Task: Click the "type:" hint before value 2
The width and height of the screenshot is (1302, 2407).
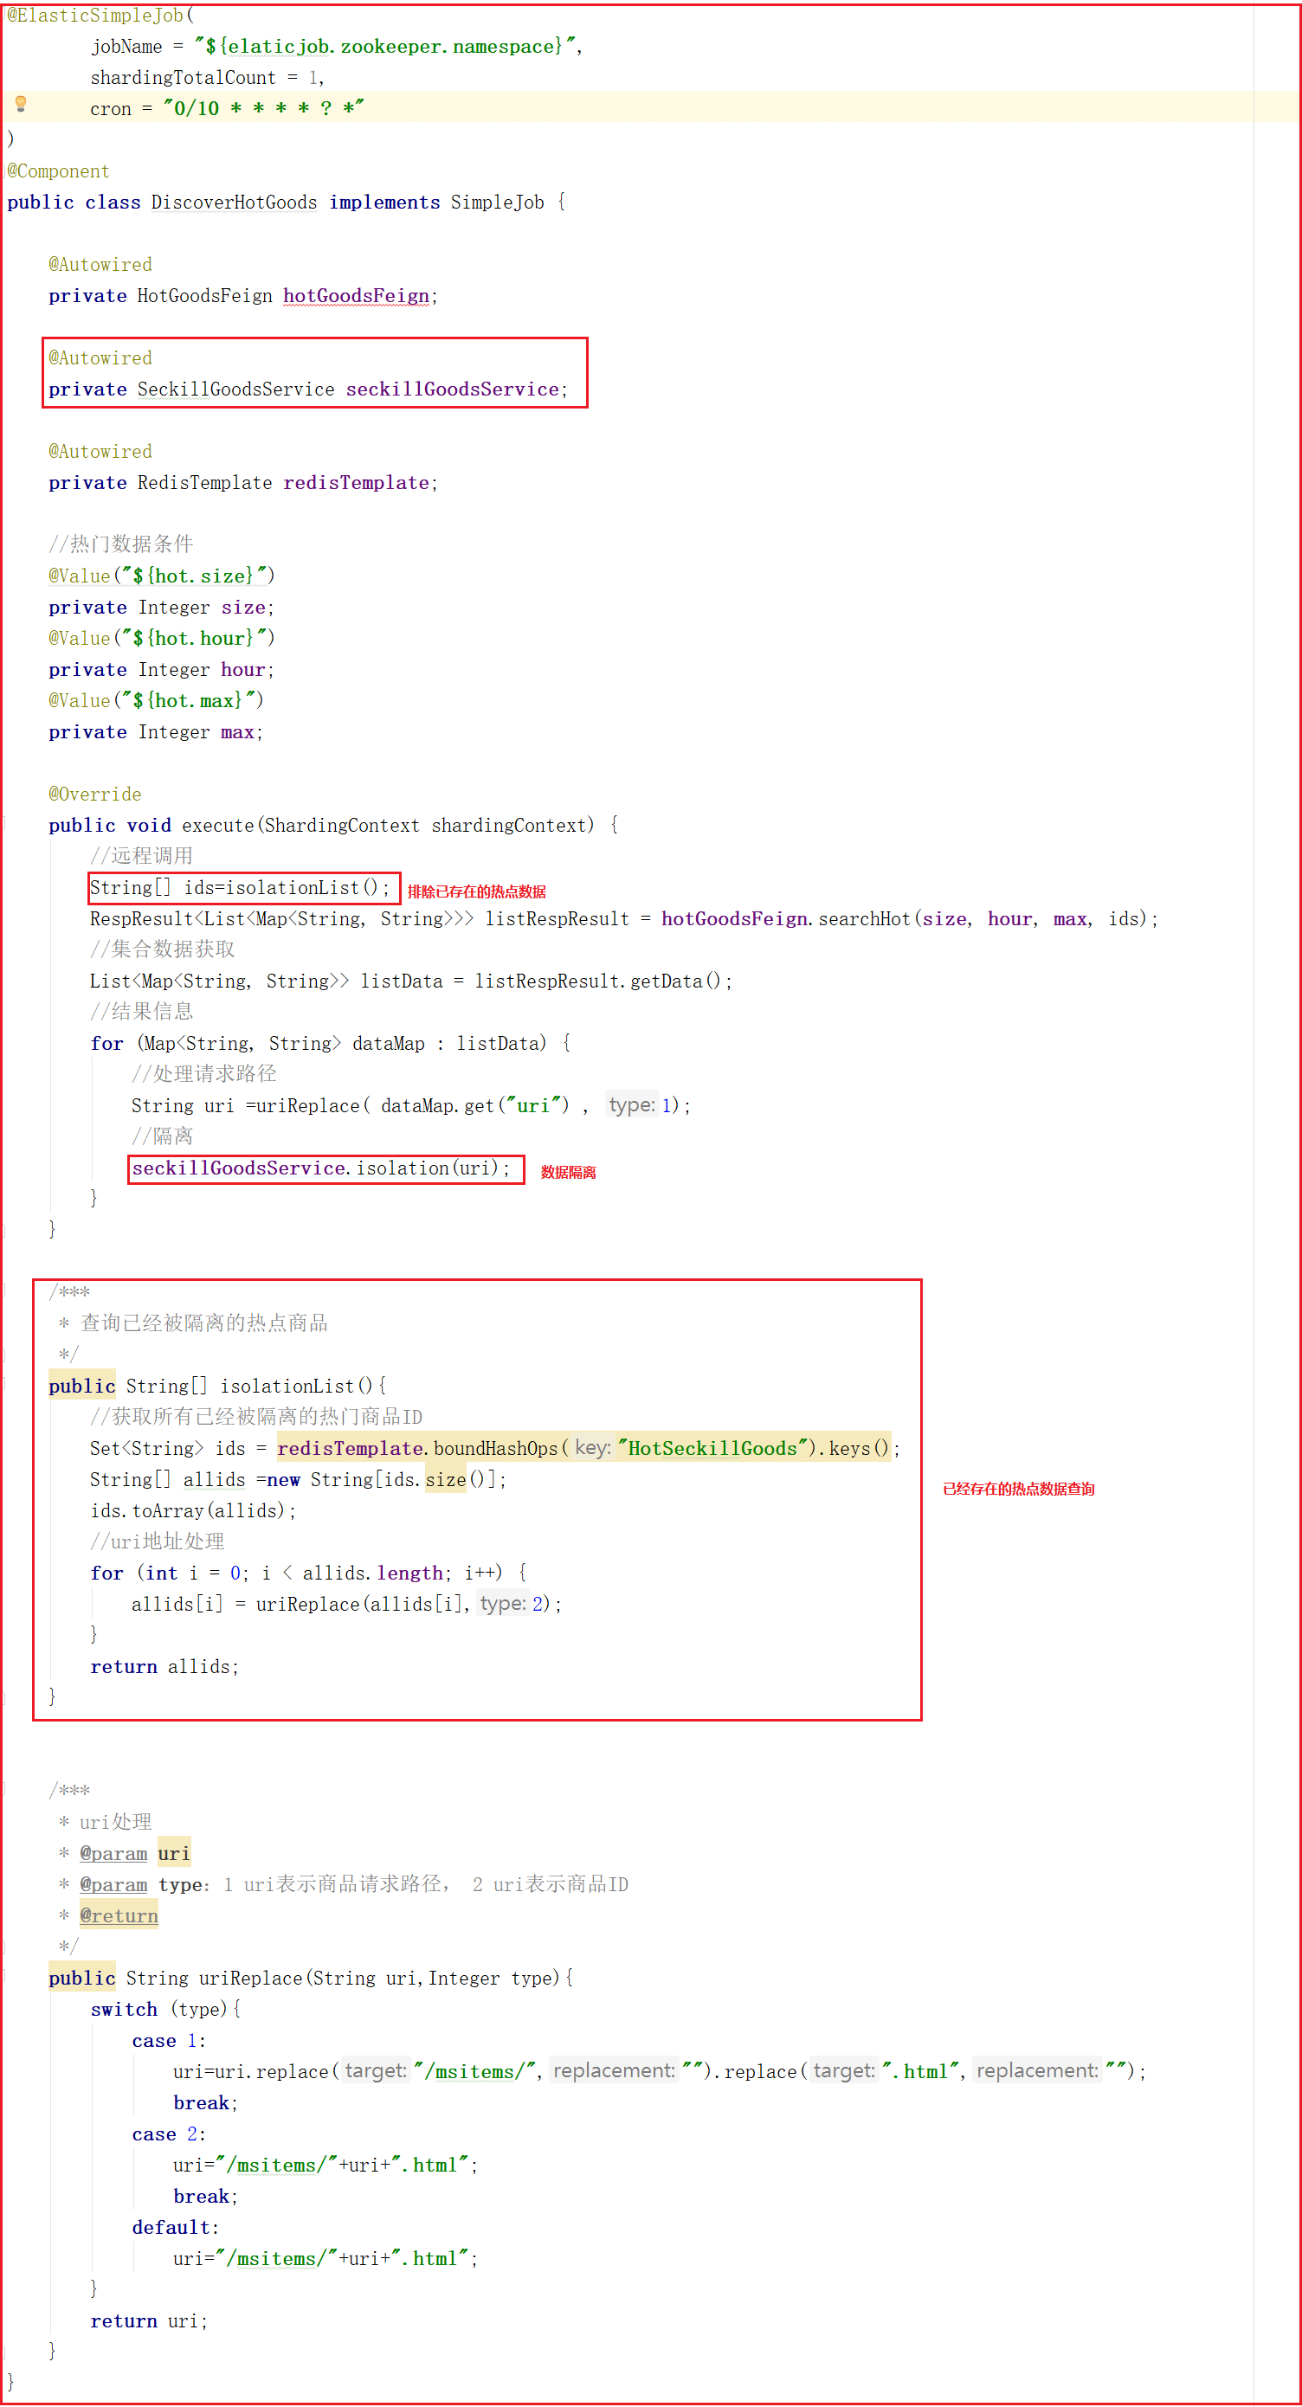Action: [x=502, y=1604]
